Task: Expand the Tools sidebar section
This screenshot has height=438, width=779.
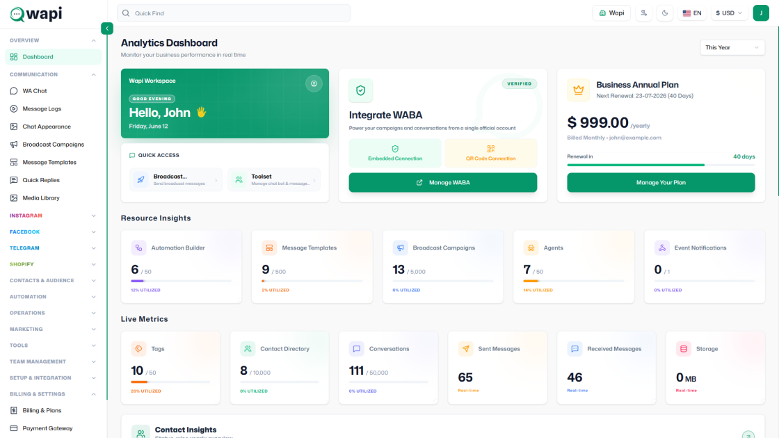Action: coord(52,345)
